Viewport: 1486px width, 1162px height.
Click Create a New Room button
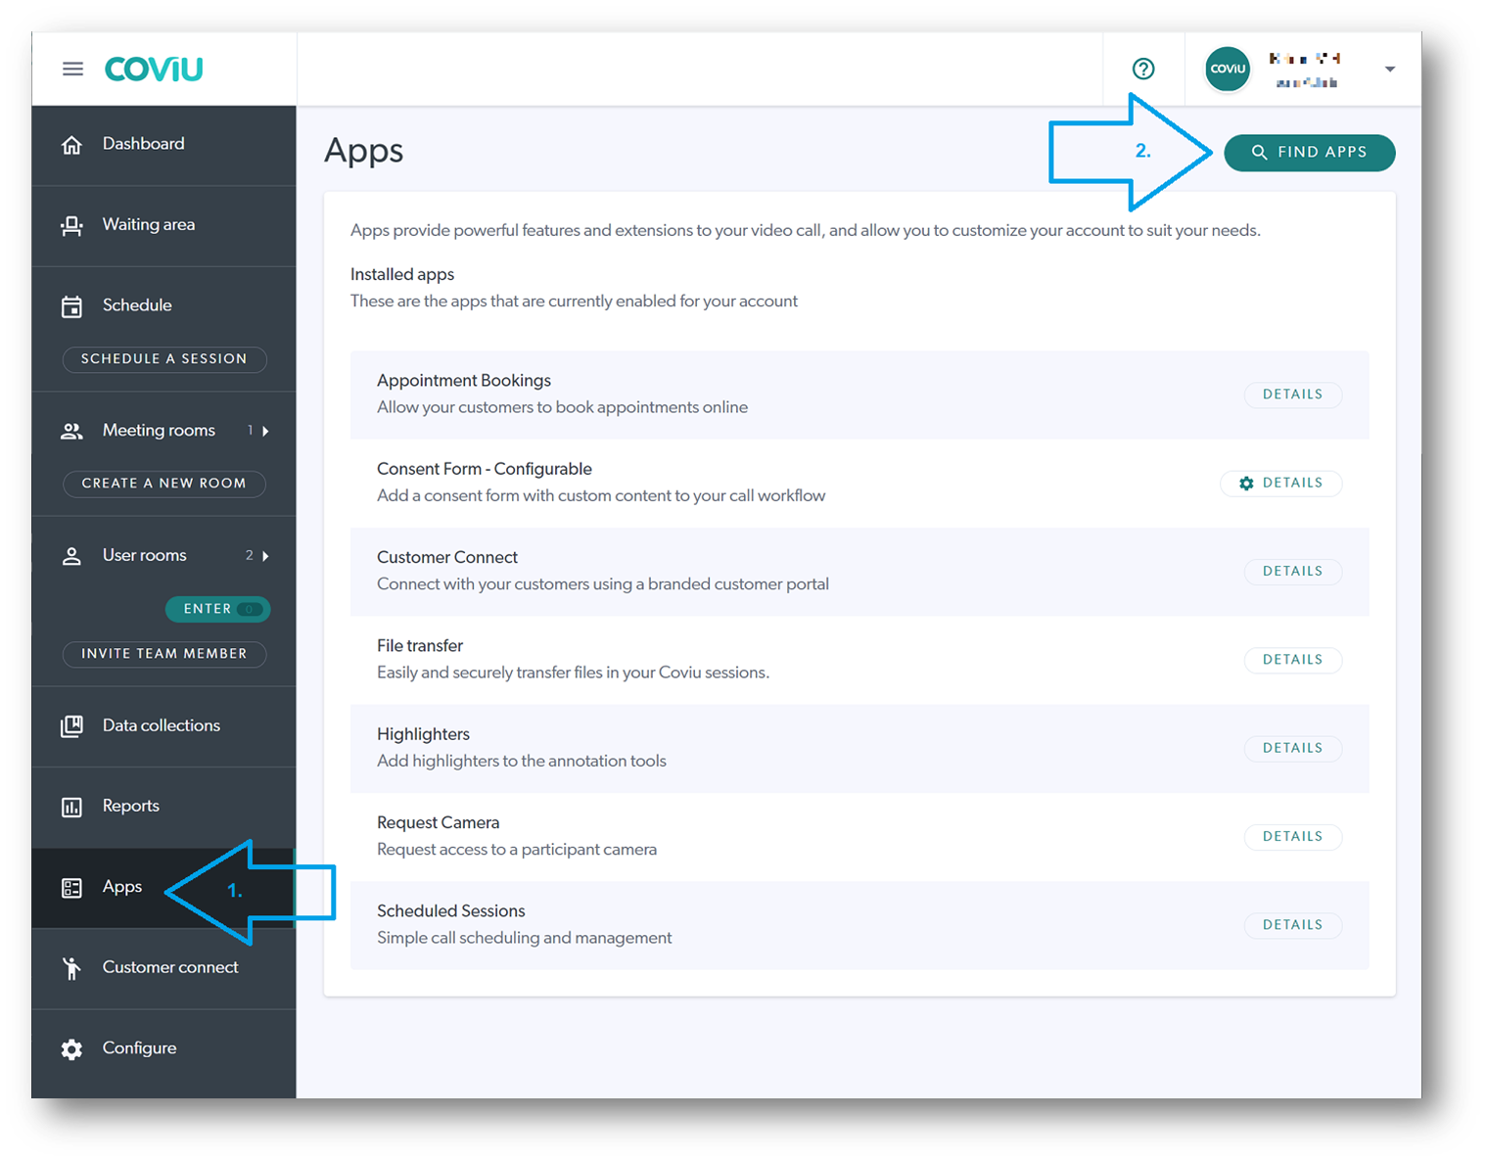pos(164,484)
